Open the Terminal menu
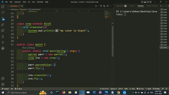169x95 pixels. pos(40,2)
